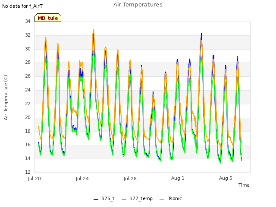Click the 32 y-axis tick label
This screenshot has height=207, width=276.
(28, 35)
